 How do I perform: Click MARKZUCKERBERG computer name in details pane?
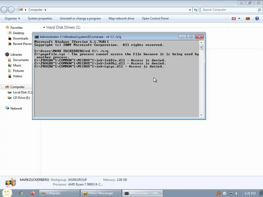(x=34, y=180)
